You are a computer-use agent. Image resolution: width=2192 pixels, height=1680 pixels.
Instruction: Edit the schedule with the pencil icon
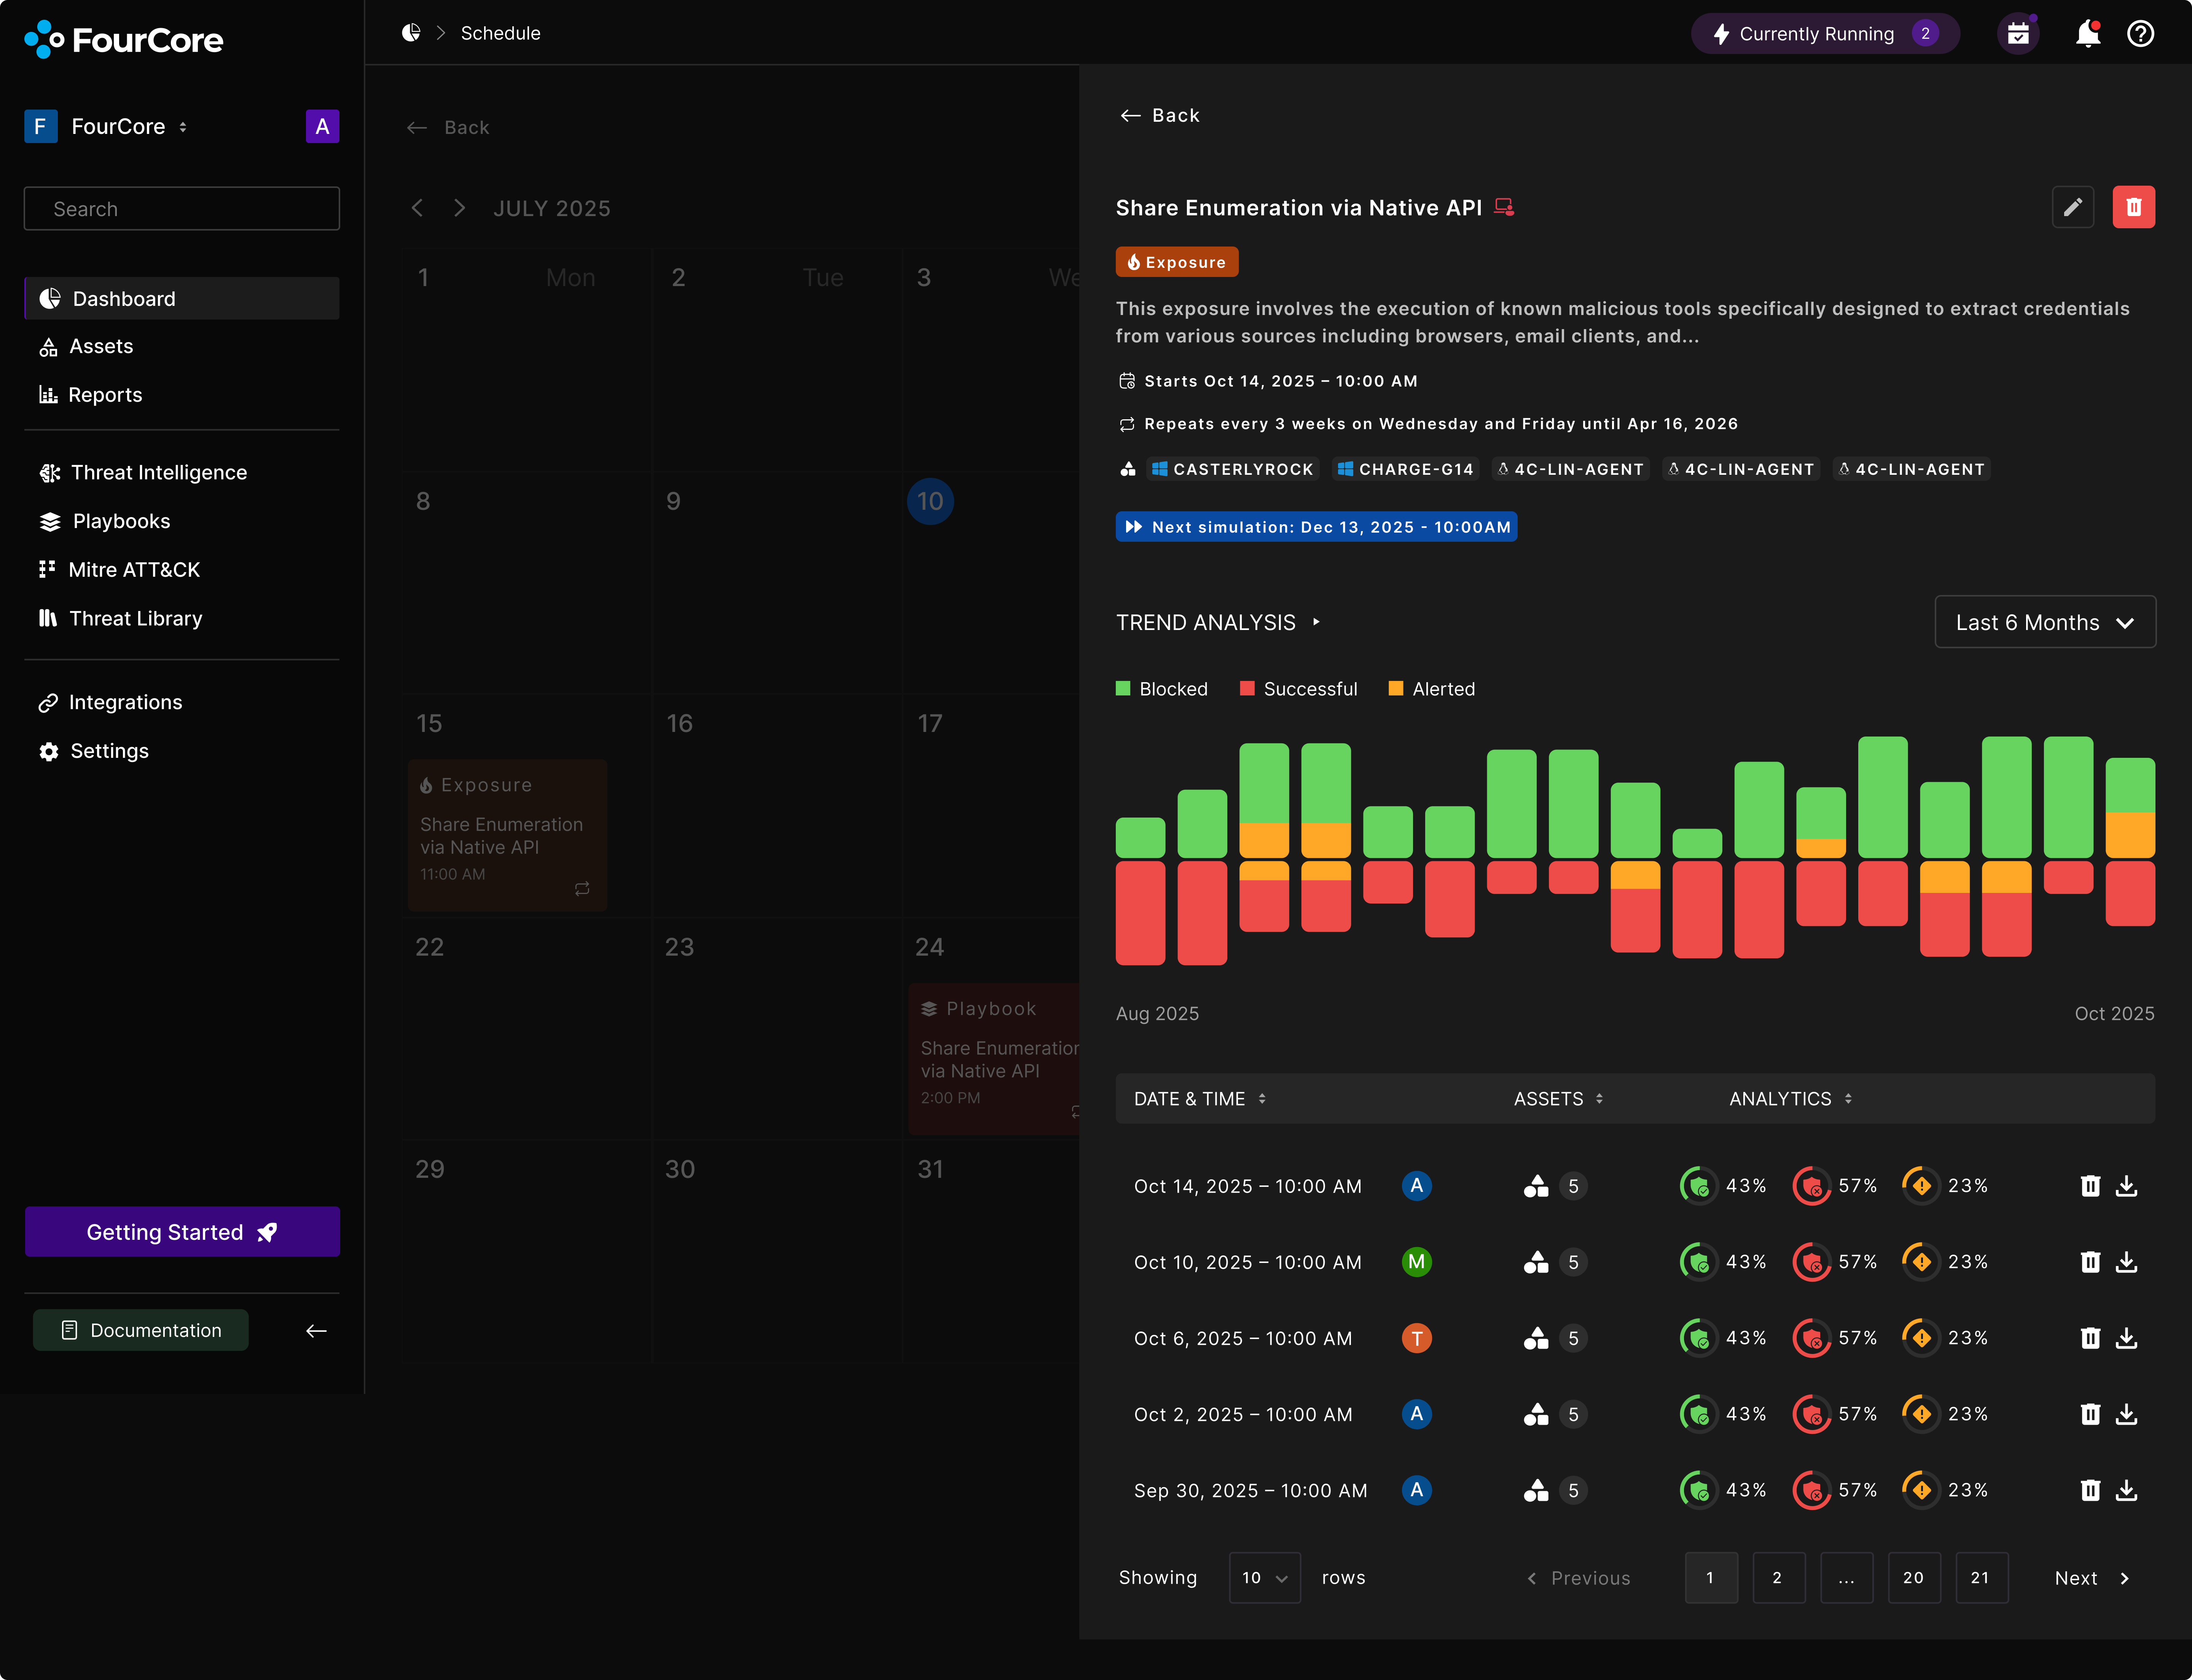coord(2073,207)
